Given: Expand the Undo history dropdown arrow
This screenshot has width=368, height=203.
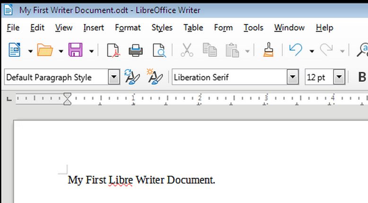Looking at the screenshot, I should [311, 51].
